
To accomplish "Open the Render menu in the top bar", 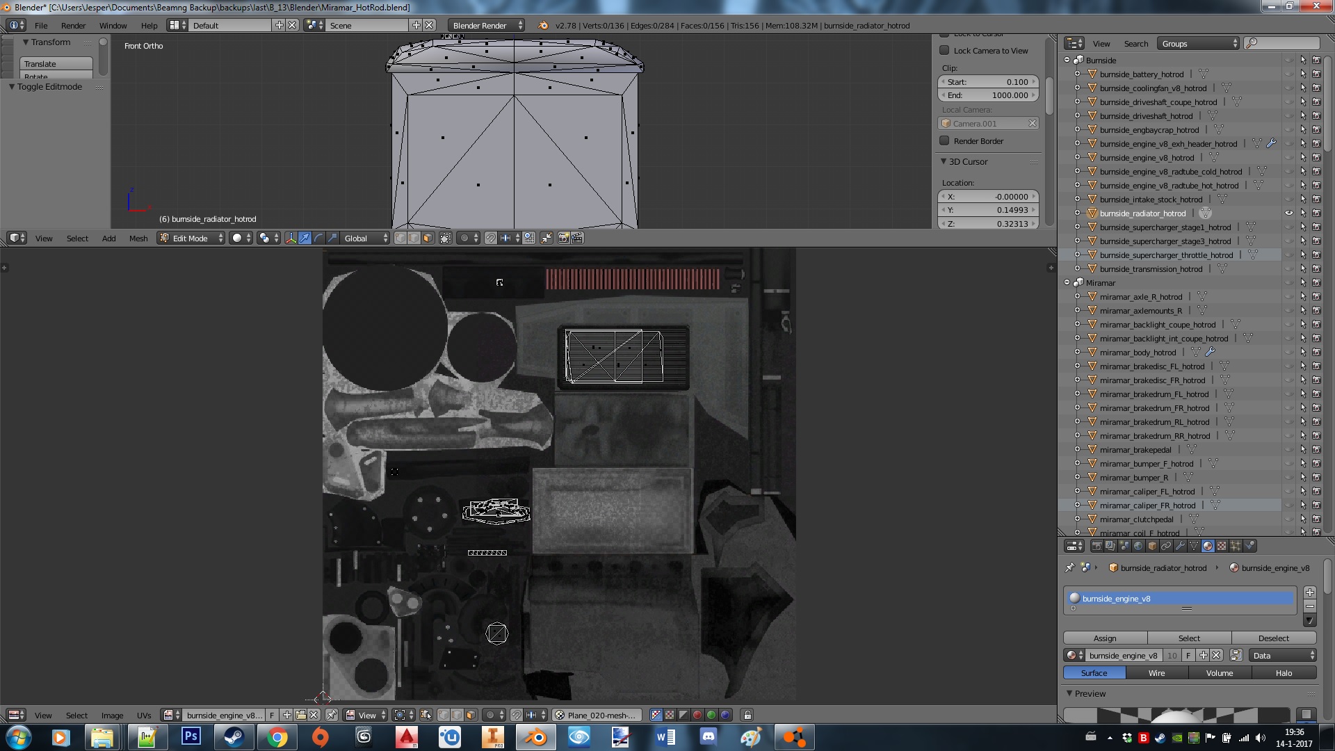I will coord(73,25).
